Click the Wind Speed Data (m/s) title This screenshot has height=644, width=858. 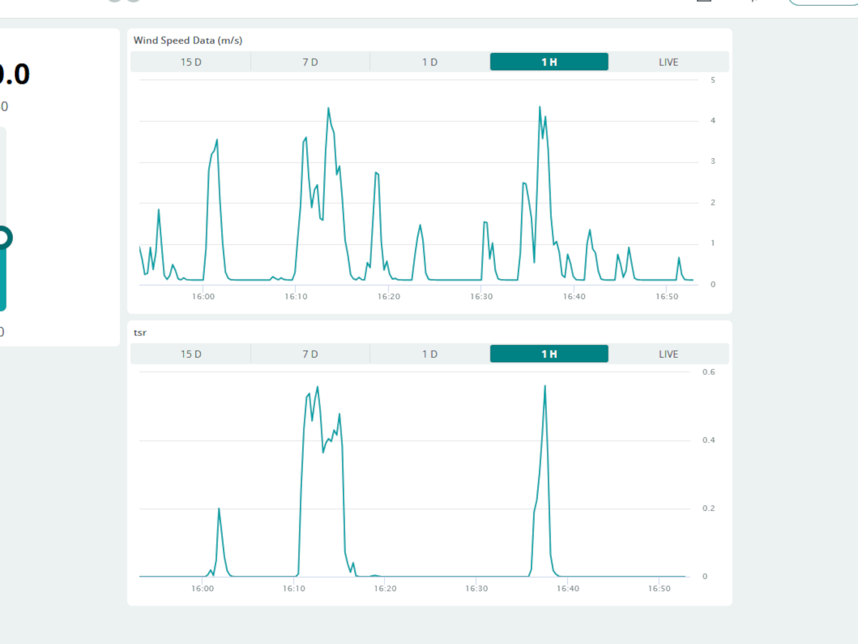coord(188,40)
